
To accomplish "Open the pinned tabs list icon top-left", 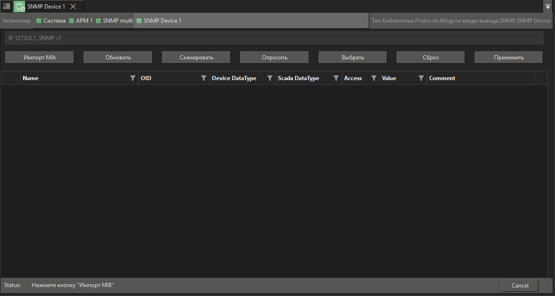I will pos(6,7).
